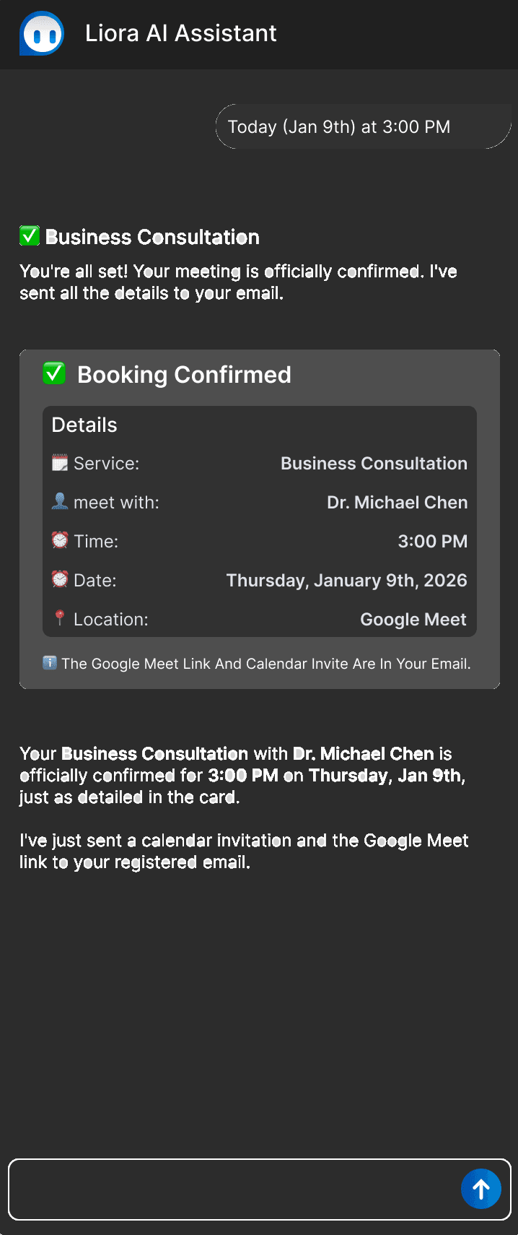The width and height of the screenshot is (518, 1235).
Task: Click the Liora robot avatar logo
Action: click(x=42, y=34)
